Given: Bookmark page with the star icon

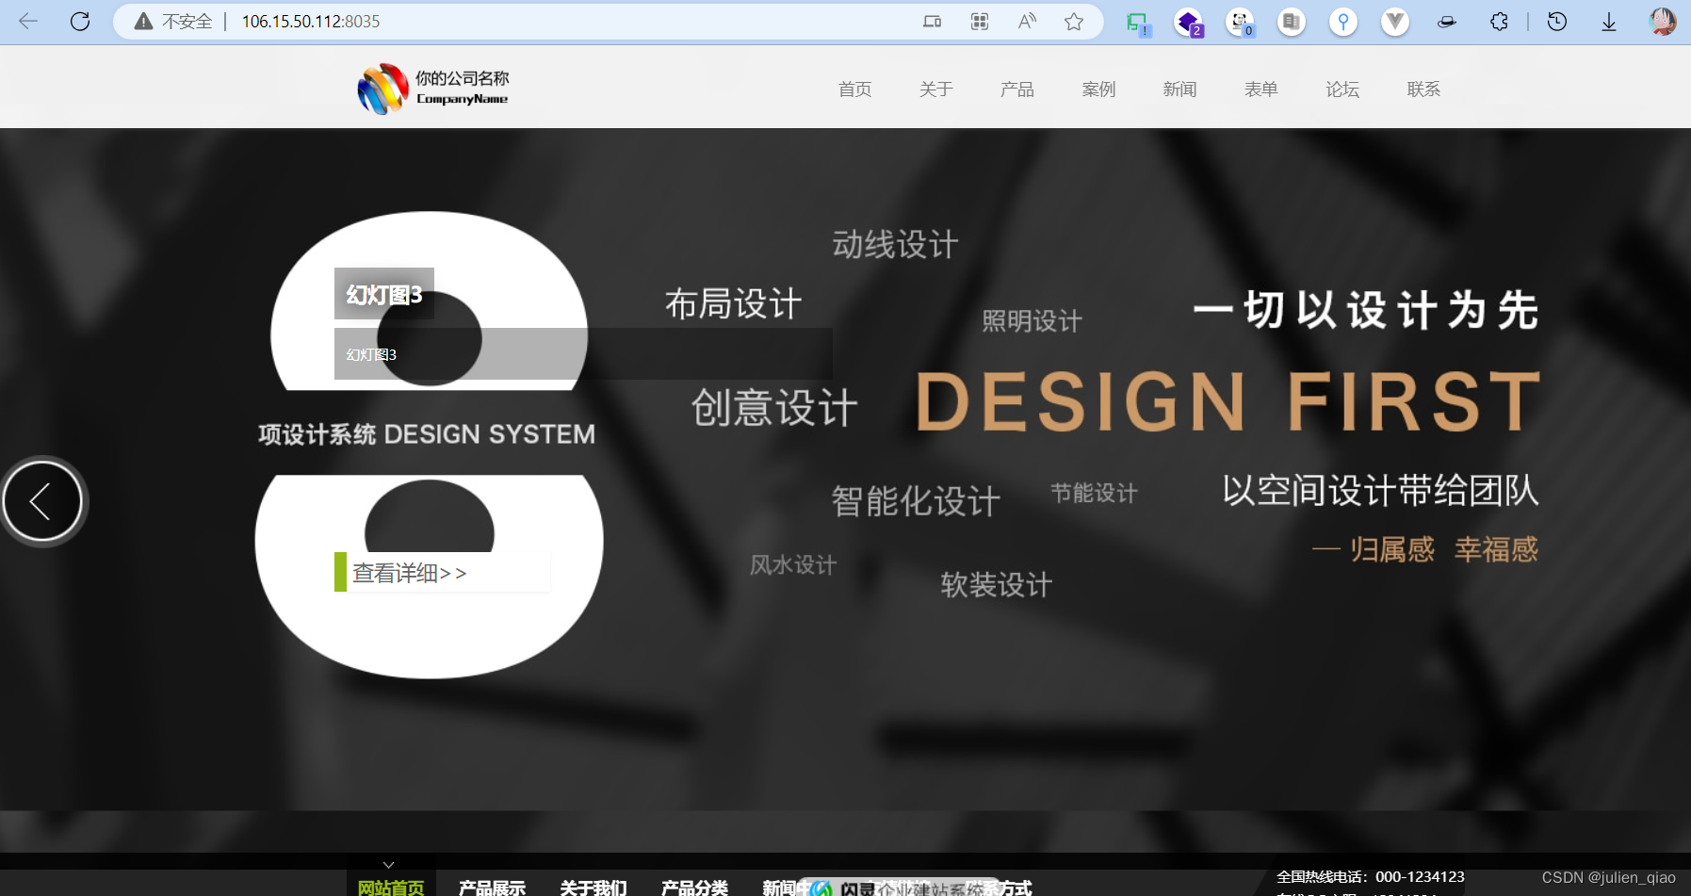Looking at the screenshot, I should 1074,22.
